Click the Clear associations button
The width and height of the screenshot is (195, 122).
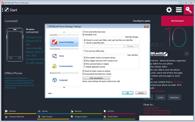[x=96, y=78]
